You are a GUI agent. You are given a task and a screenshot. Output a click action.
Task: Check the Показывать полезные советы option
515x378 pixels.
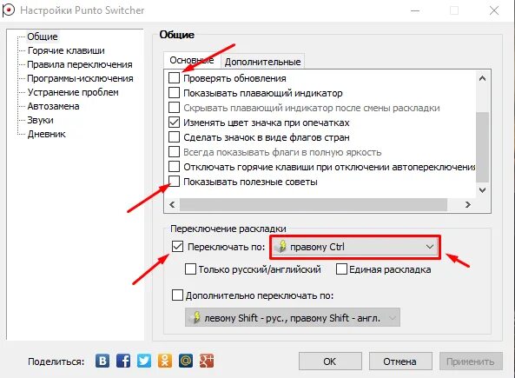click(174, 182)
